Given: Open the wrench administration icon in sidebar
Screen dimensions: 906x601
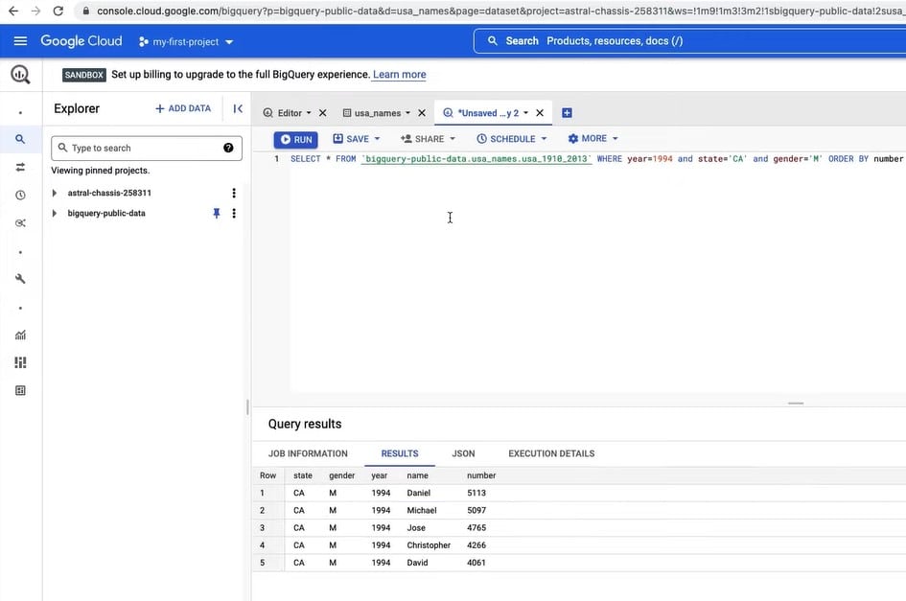Looking at the screenshot, I should coord(20,279).
